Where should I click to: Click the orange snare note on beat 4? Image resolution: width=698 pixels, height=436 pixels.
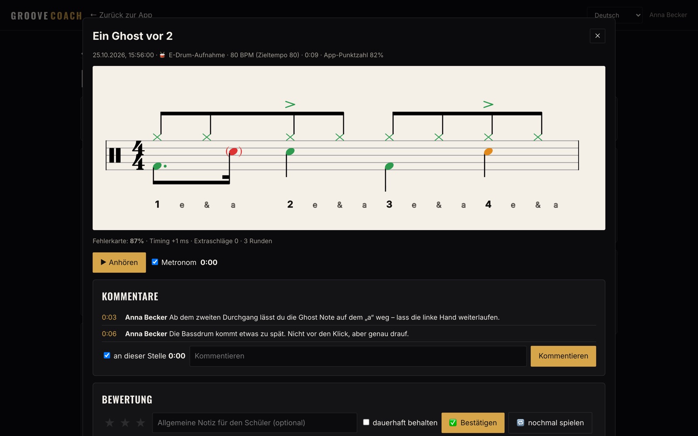point(488,152)
